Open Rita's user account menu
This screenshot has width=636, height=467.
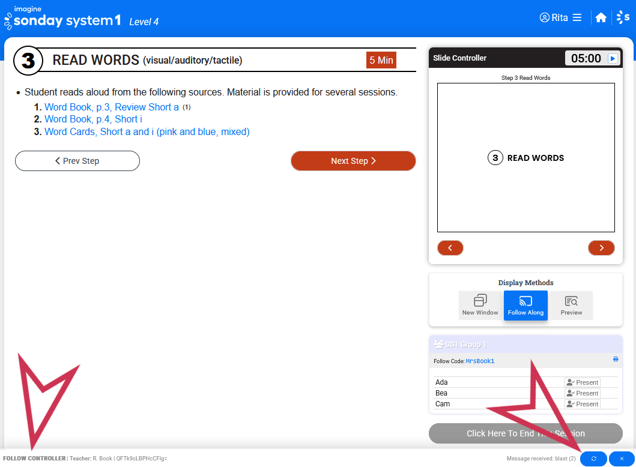[560, 18]
